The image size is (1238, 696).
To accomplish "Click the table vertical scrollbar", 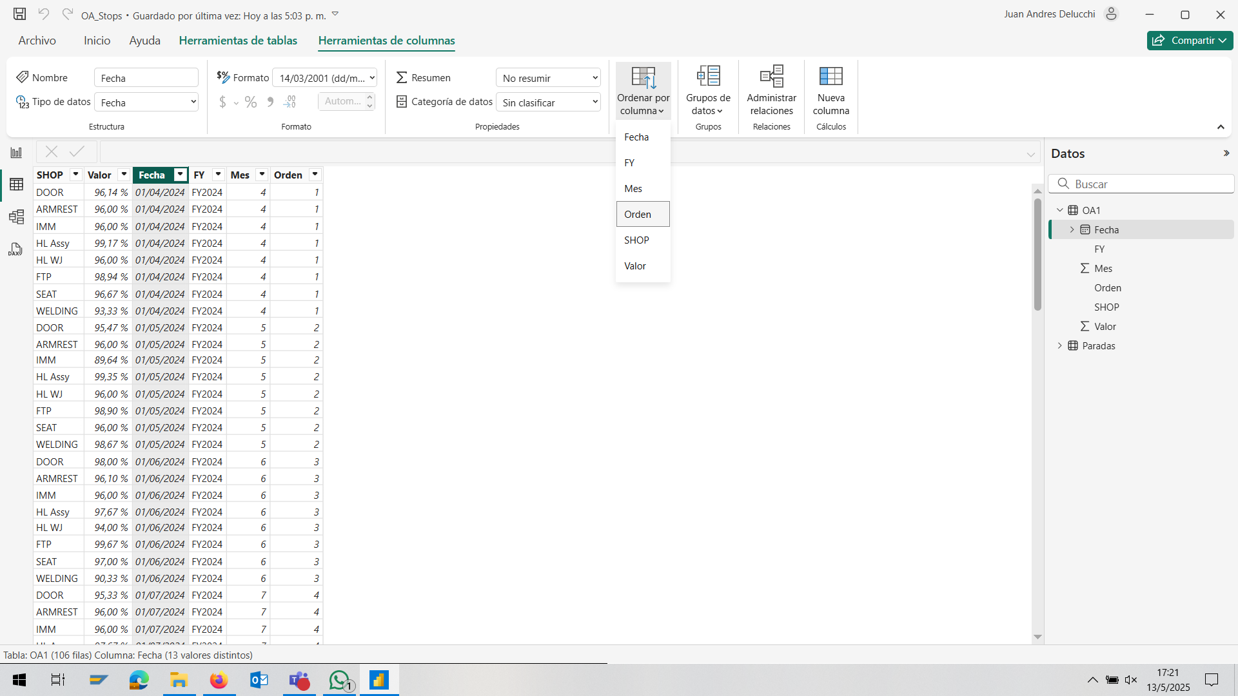I will (x=1037, y=255).
